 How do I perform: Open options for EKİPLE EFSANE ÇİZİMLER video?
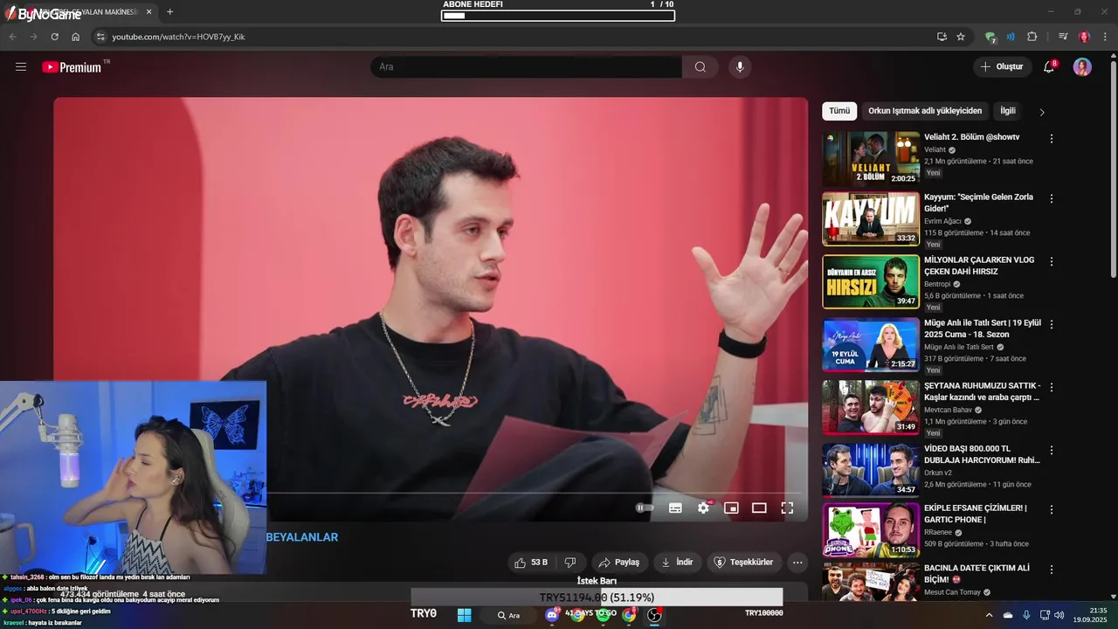pos(1052,509)
